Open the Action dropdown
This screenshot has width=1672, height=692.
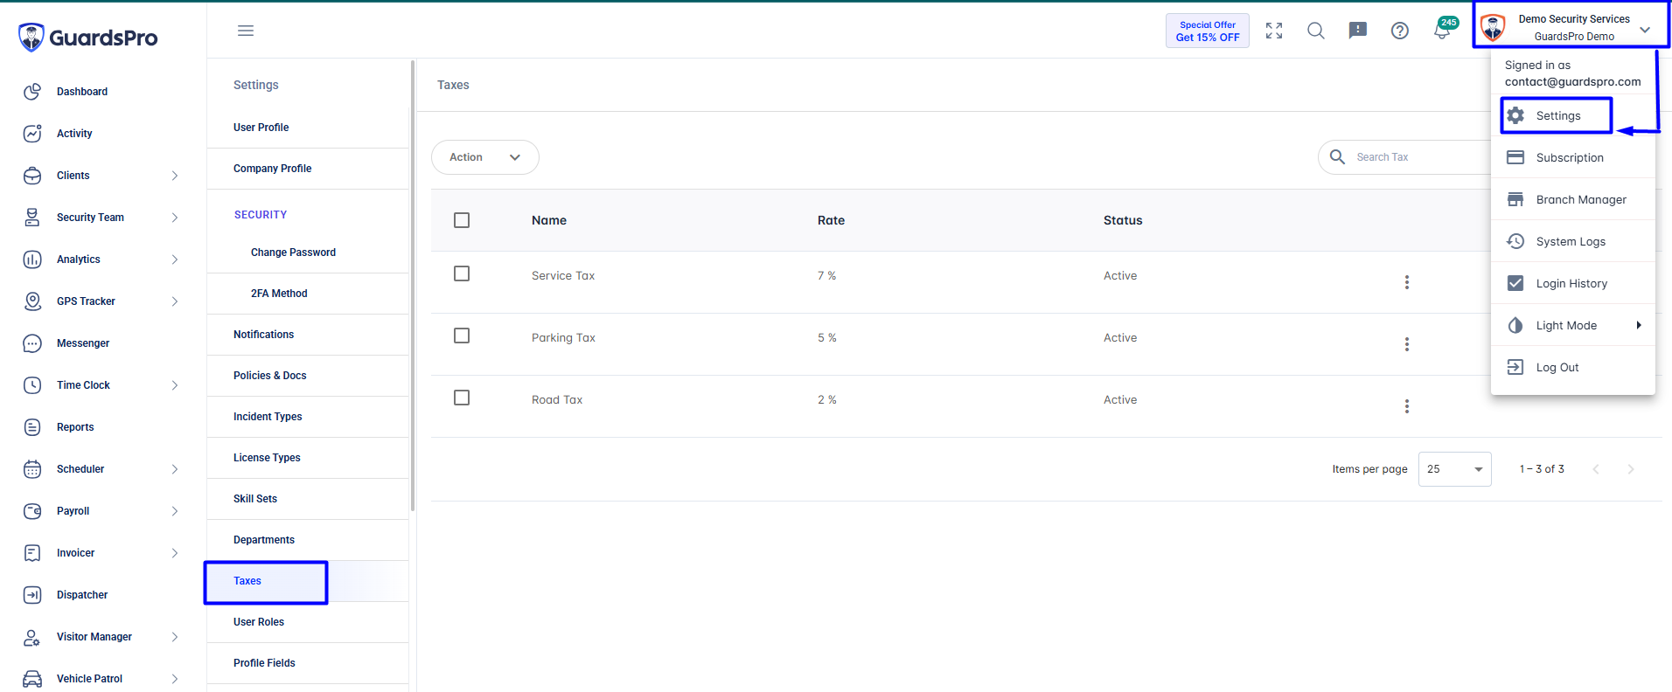coord(485,157)
